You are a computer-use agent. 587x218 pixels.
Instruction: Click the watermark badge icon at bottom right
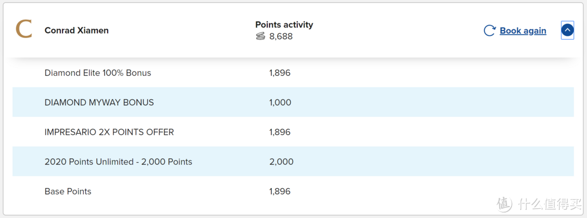point(504,204)
